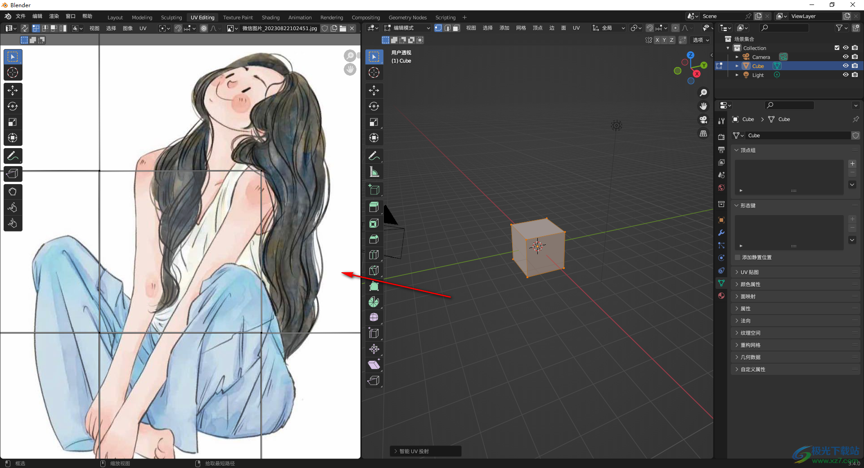Screen dimensions: 864x468
Task: Select the Bevel tool
Action: pos(374,239)
